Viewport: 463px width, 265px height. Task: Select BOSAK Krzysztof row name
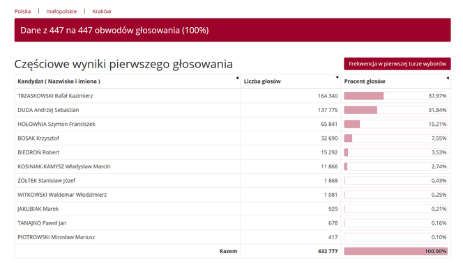38,138
